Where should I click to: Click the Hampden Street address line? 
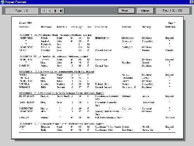(x=55, y=35)
